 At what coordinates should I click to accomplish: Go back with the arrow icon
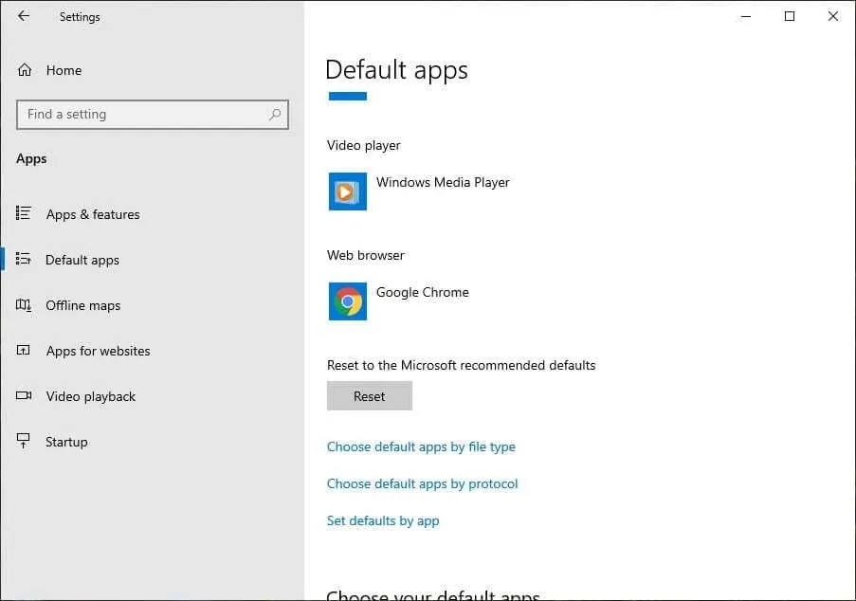(x=24, y=16)
